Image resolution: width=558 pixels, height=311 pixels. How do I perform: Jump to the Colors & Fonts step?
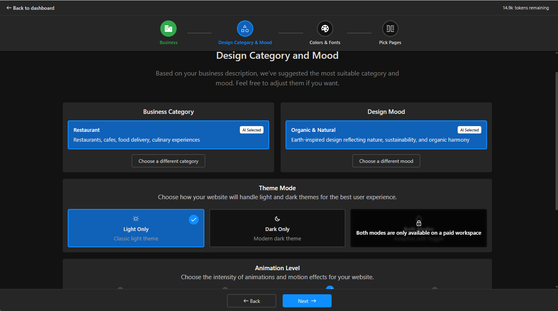pos(325,29)
